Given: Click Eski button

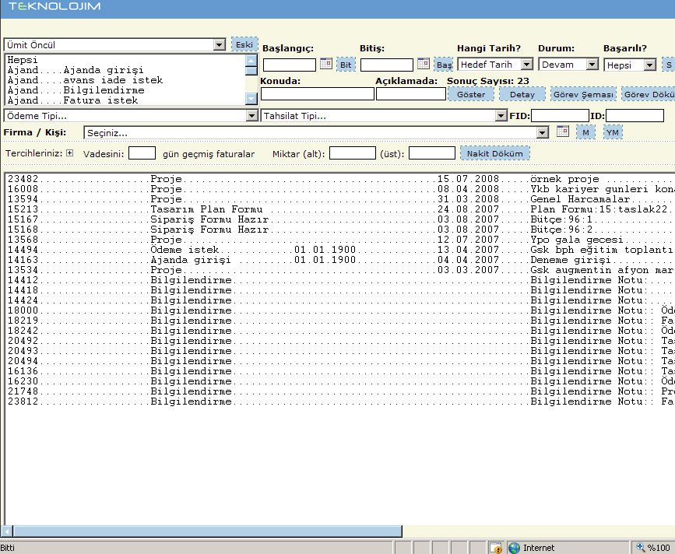Looking at the screenshot, I should pos(244,44).
